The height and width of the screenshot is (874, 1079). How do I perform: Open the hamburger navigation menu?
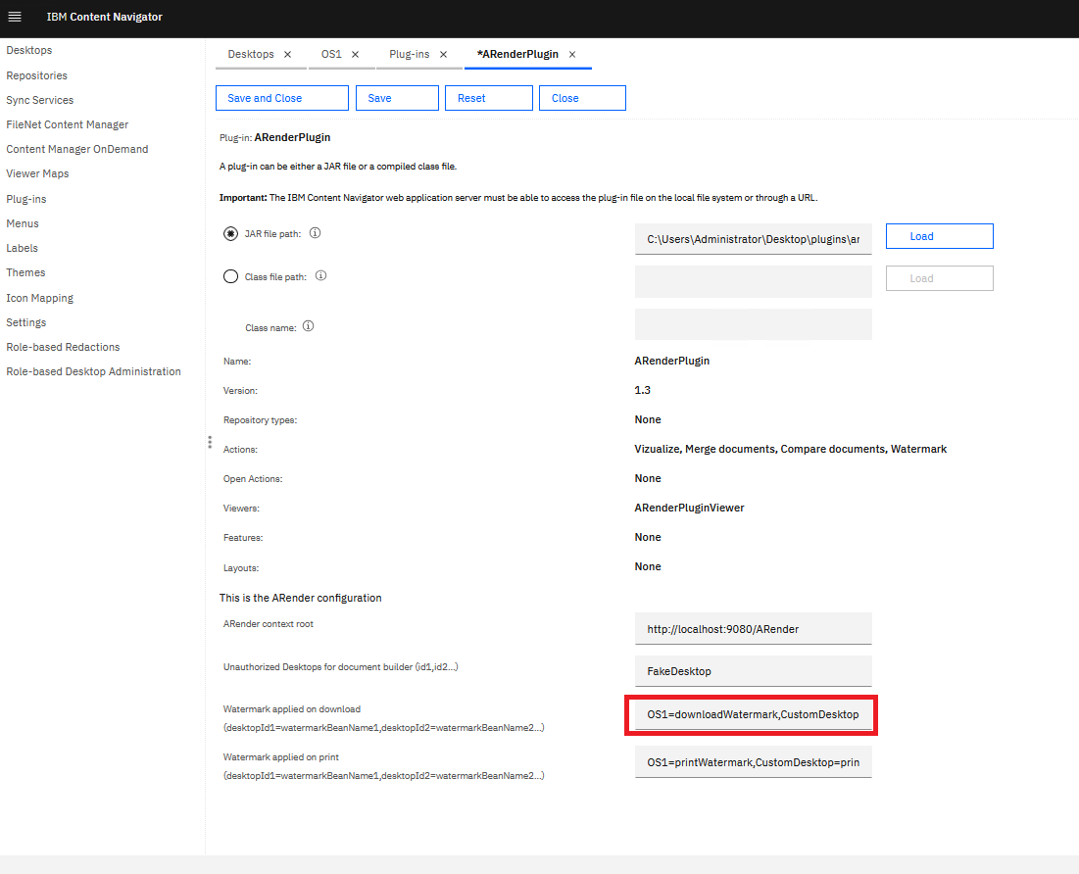pyautogui.click(x=15, y=17)
